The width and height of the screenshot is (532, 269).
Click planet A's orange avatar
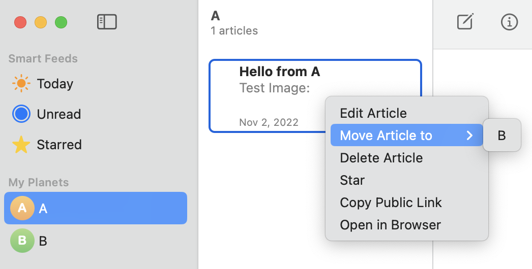[x=22, y=208]
